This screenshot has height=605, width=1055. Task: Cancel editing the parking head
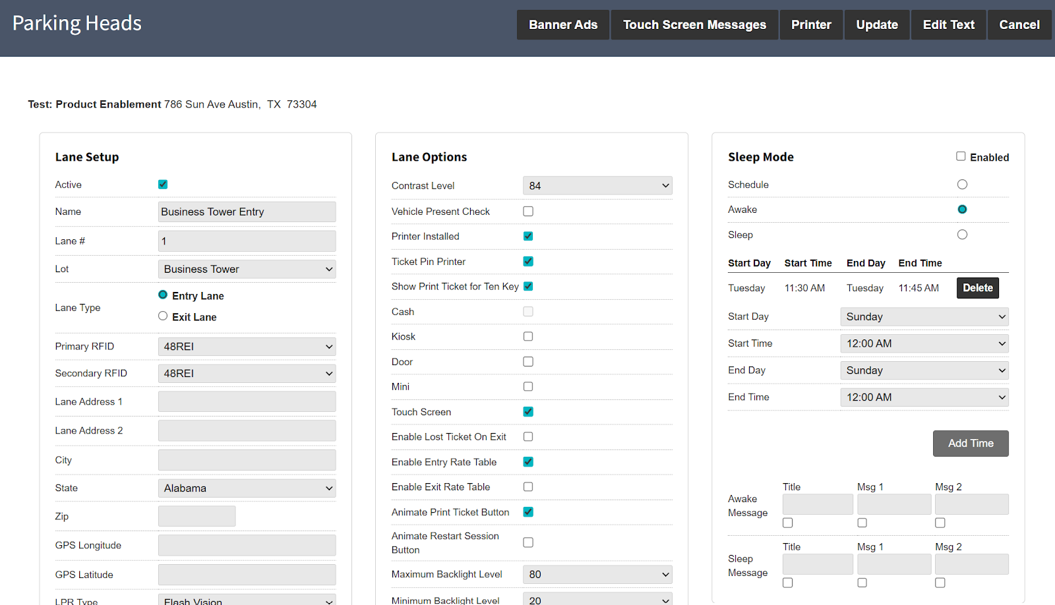(x=1019, y=25)
